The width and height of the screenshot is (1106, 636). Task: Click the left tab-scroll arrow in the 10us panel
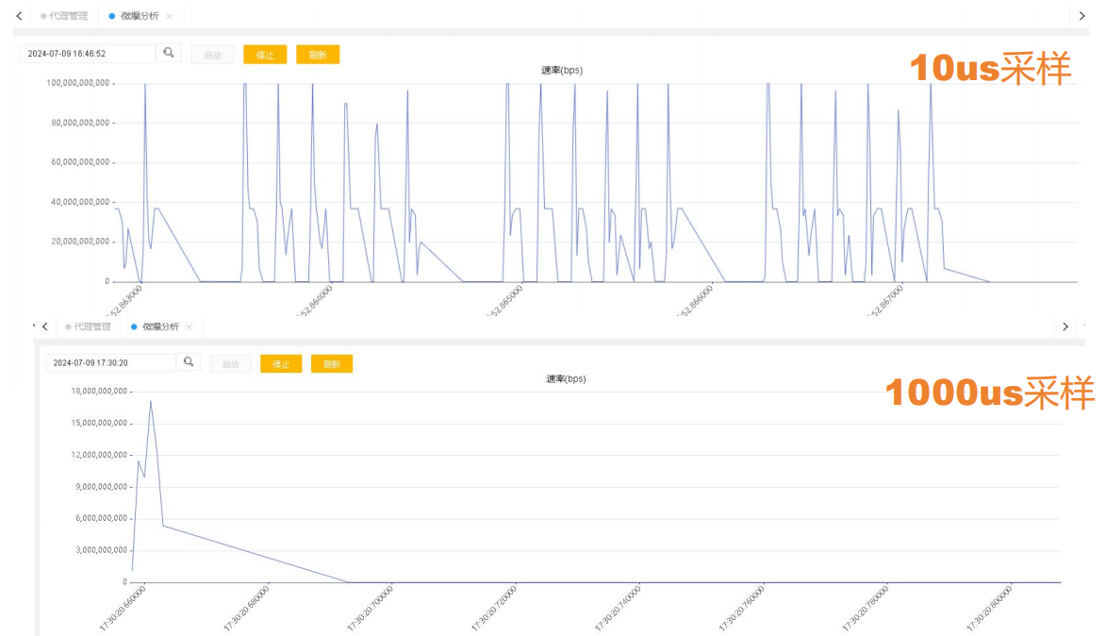[x=19, y=16]
